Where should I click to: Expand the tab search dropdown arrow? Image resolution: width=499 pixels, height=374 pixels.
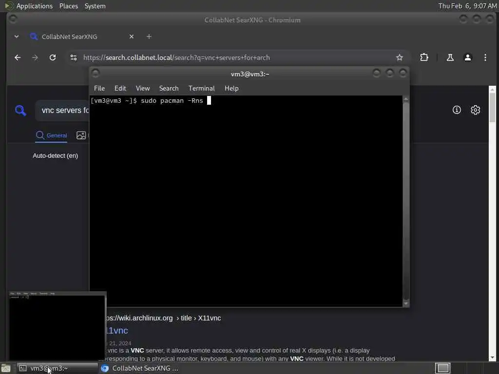click(17, 37)
